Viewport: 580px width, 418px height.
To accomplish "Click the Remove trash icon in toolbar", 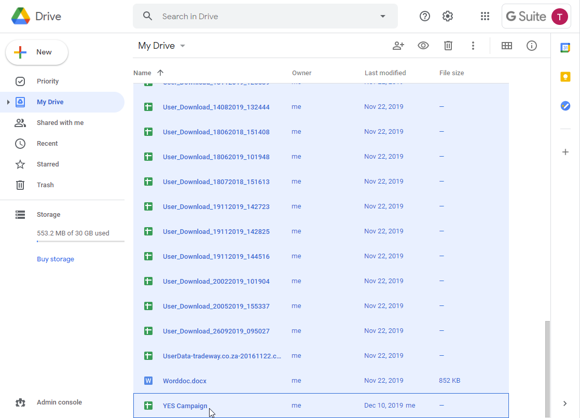I will tap(448, 46).
